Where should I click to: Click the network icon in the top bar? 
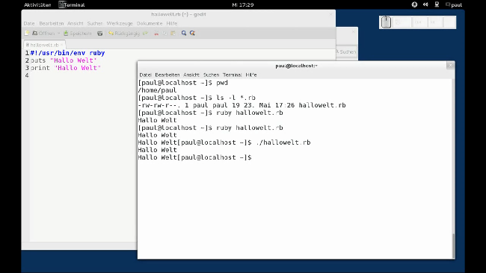tap(437, 4)
